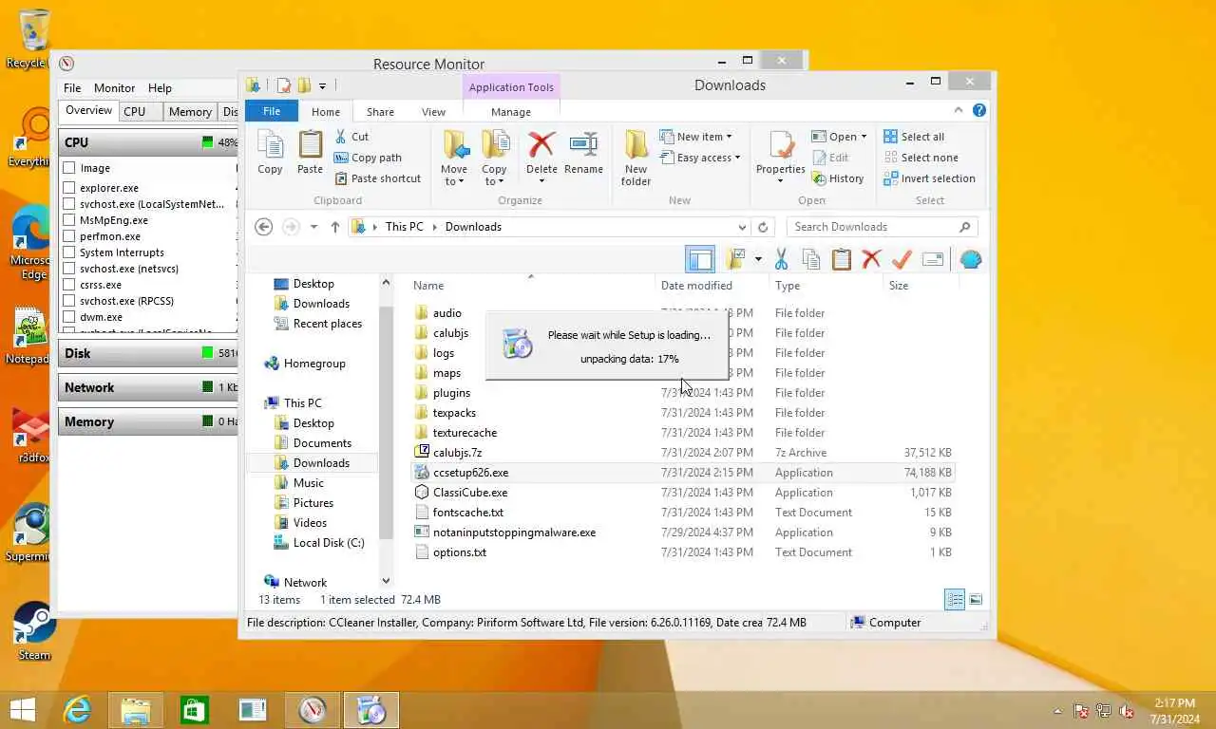Screen dimensions: 1216x729
Task: Switch to details view icon in status bar
Action: 955,599
